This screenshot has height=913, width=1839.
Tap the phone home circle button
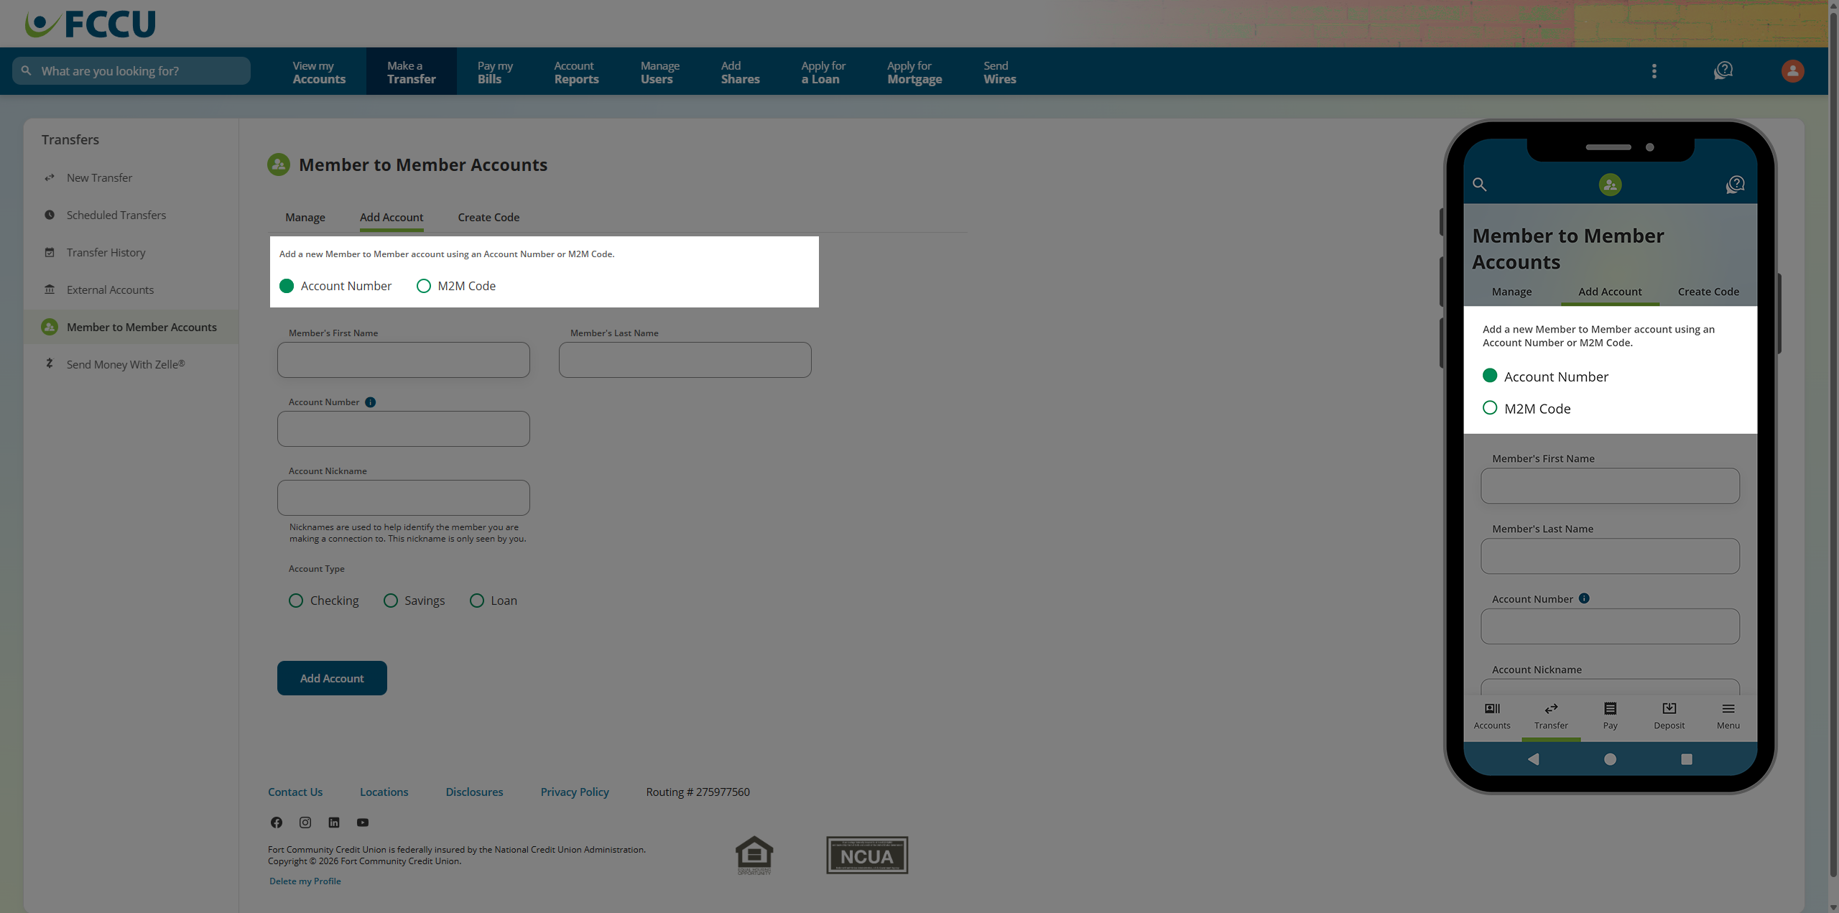click(1611, 759)
